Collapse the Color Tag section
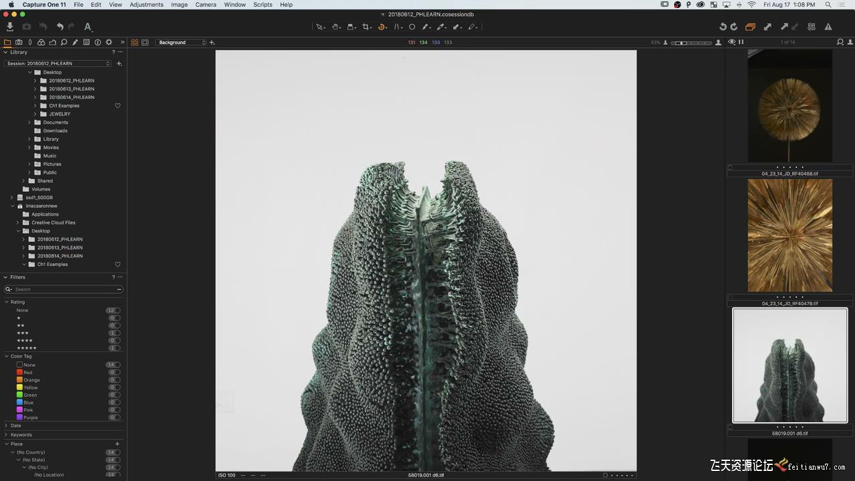 tap(6, 356)
